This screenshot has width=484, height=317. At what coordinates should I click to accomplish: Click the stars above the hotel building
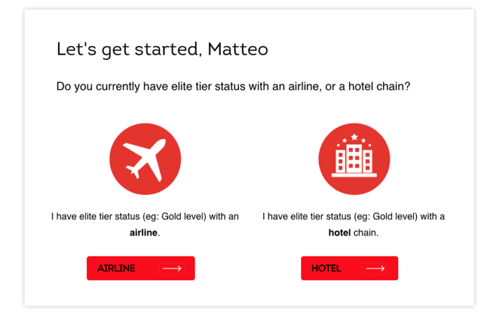click(354, 138)
